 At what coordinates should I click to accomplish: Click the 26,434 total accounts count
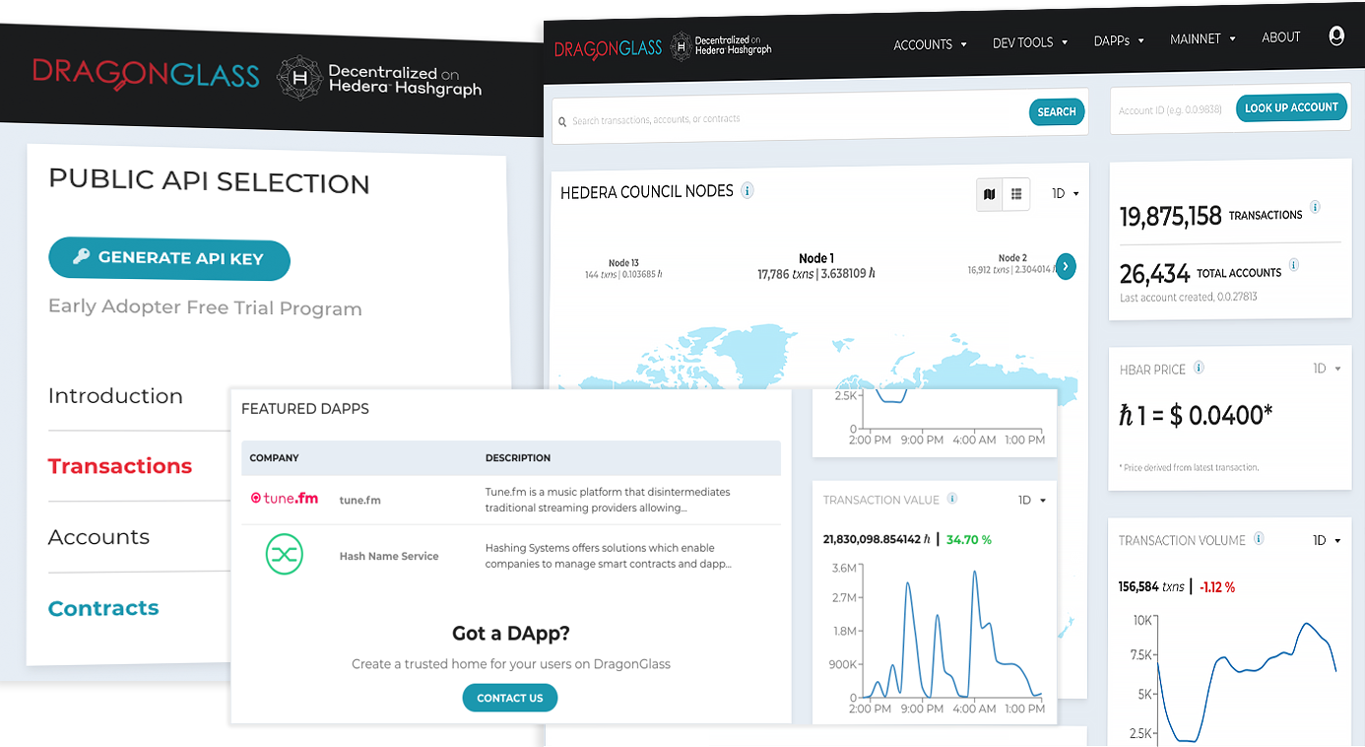point(1155,273)
